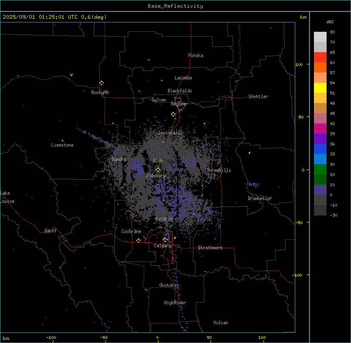Select the Didsbury label

(x=156, y=176)
